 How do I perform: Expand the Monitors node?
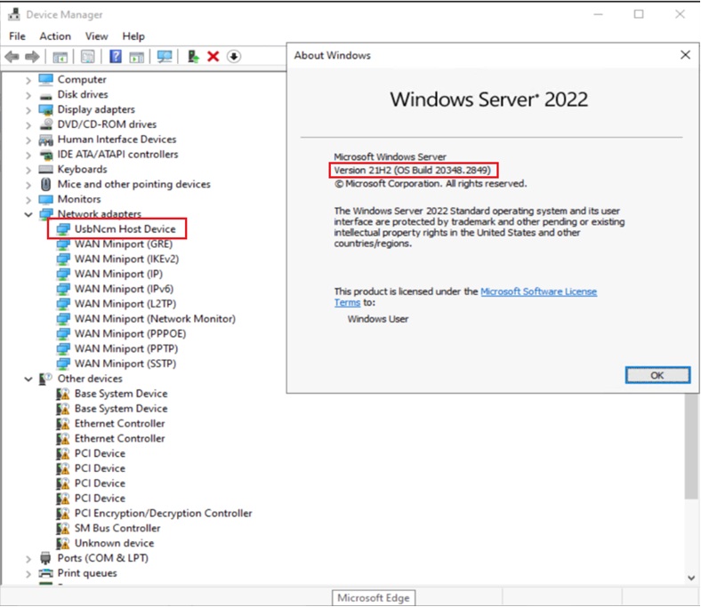point(28,200)
